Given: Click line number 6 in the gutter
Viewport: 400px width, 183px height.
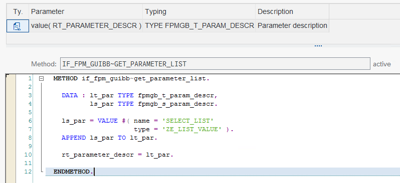Looking at the screenshot, I should (x=30, y=121).
